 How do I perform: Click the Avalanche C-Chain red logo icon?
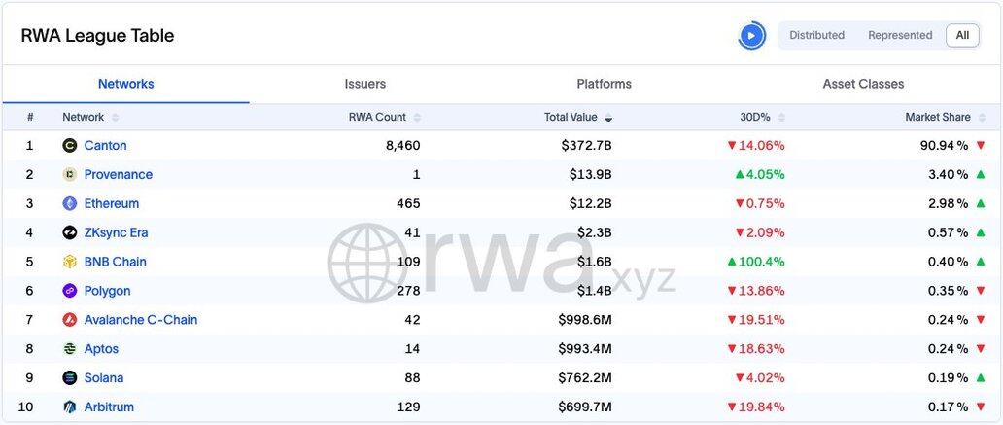point(69,320)
